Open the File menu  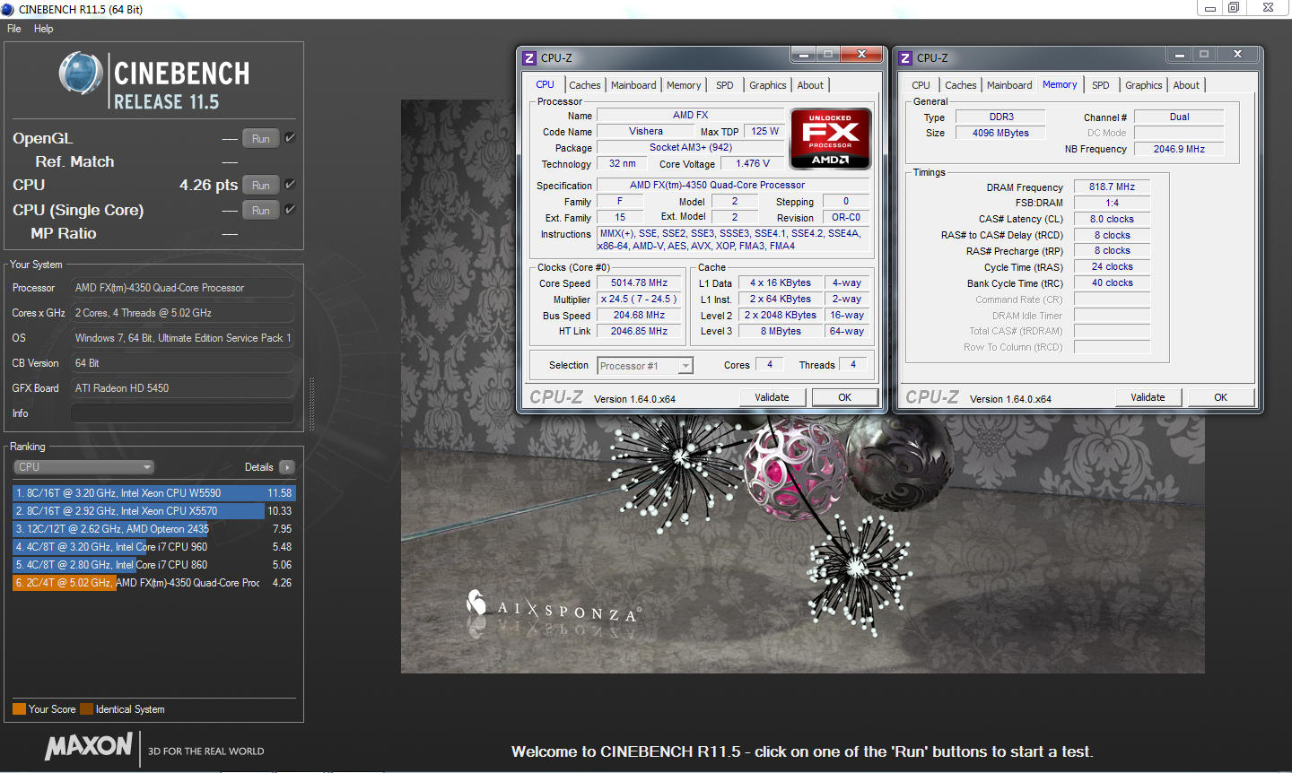click(x=14, y=29)
